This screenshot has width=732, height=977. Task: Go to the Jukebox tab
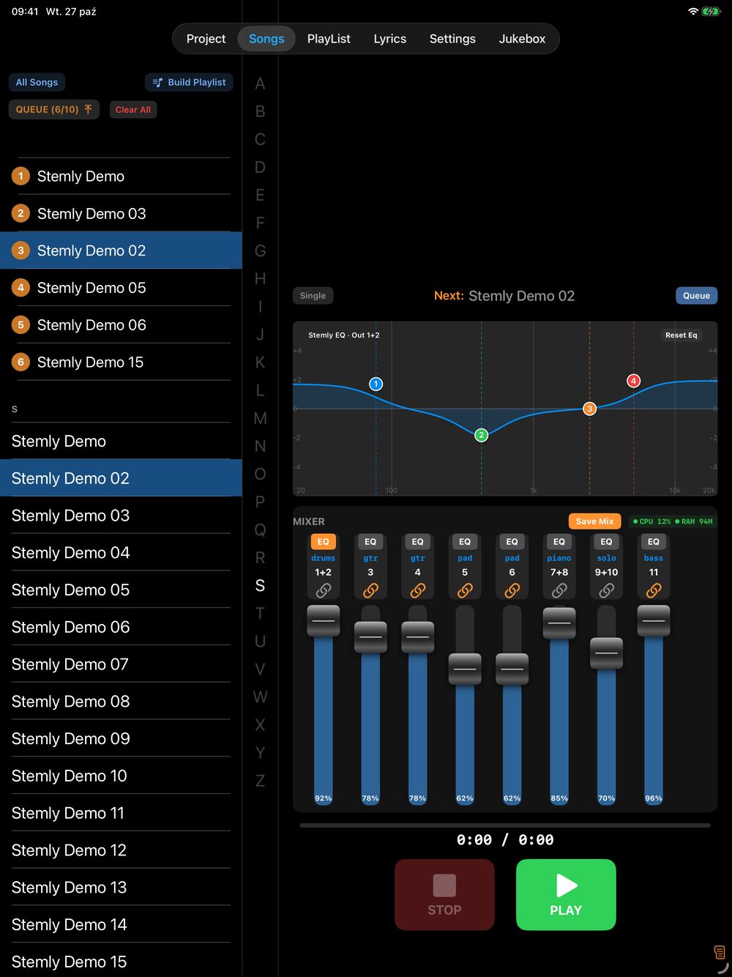point(522,39)
